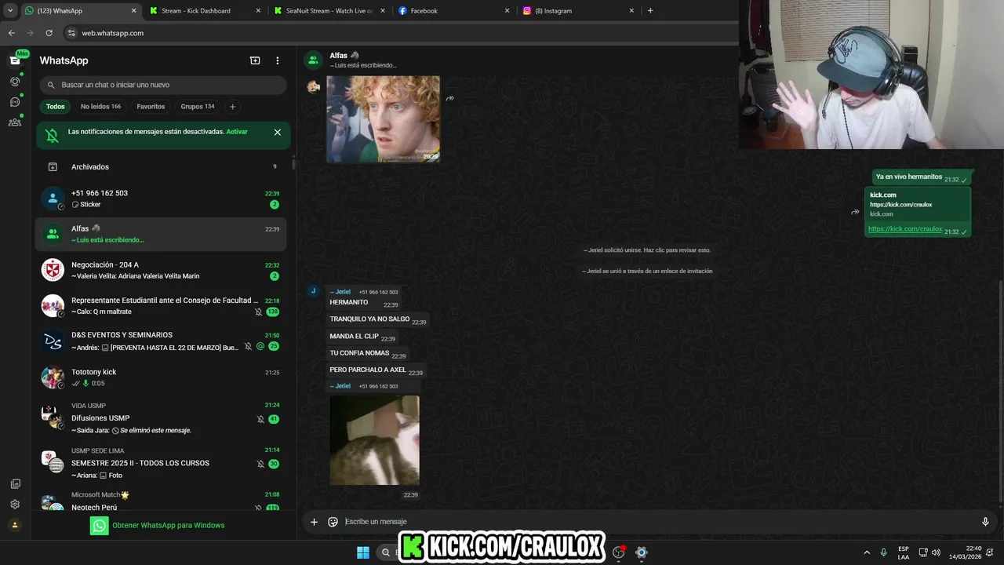Open a new browser tab
The width and height of the screenshot is (1004, 565).
point(650,11)
